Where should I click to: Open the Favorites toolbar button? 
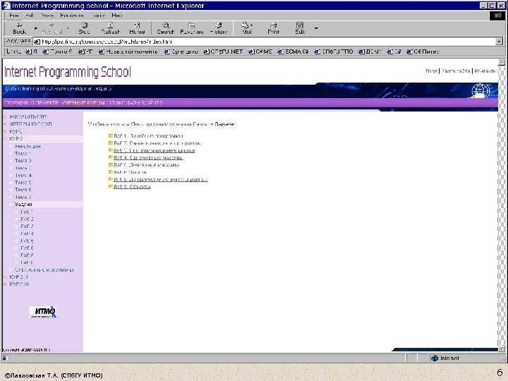tap(191, 28)
